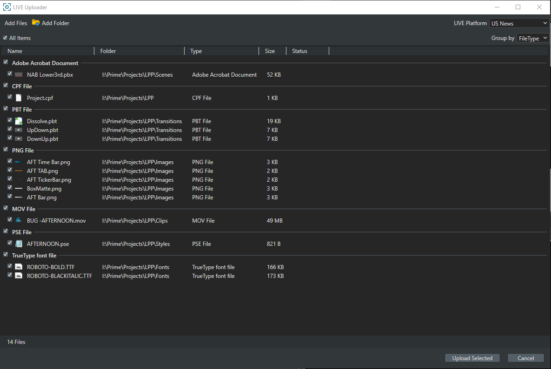Click the Dissolve.pbt file icon
Viewport: 551px width, 369px height.
(x=19, y=121)
